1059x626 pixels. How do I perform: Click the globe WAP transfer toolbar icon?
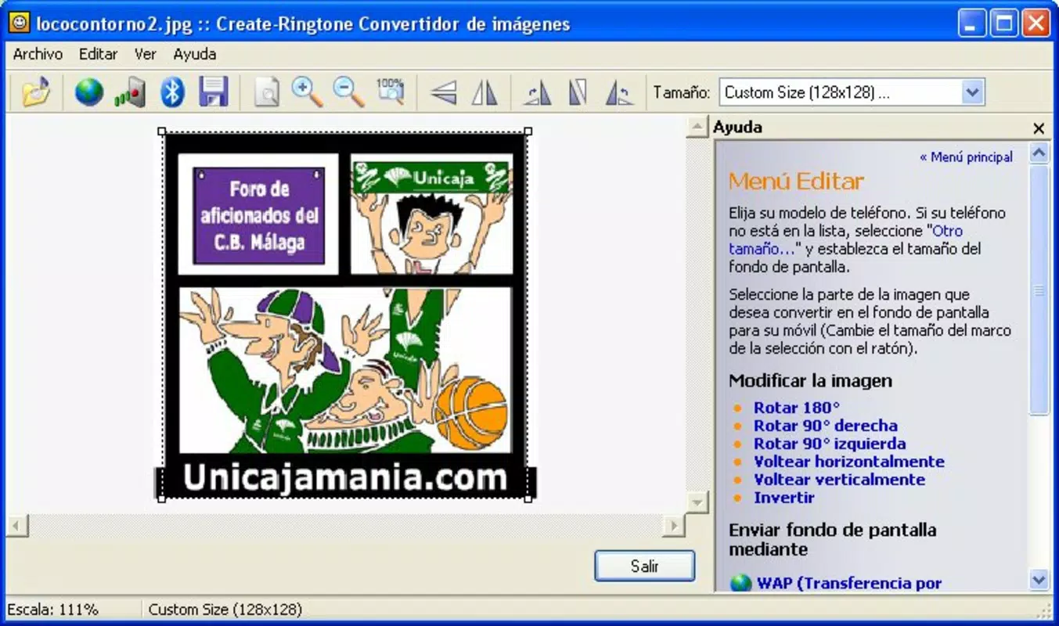click(88, 92)
